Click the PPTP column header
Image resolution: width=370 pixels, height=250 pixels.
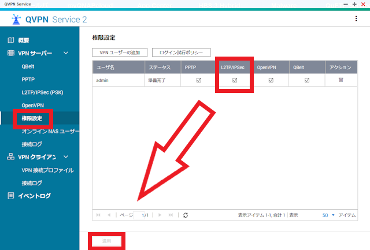[x=199, y=68]
